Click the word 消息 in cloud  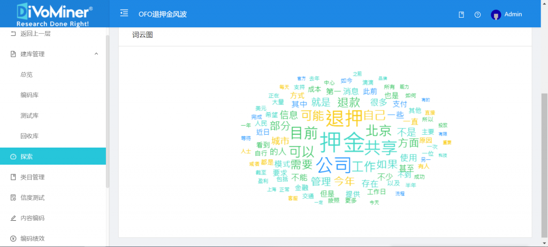point(351,91)
